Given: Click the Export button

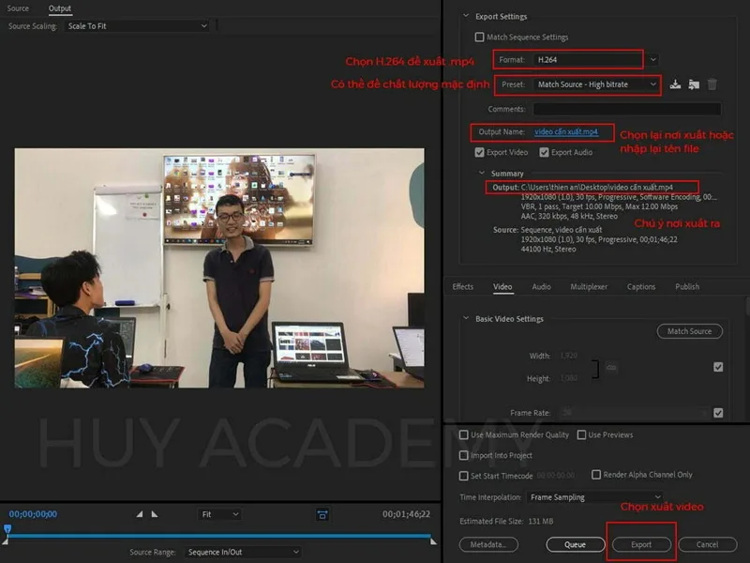Looking at the screenshot, I should coord(641,544).
